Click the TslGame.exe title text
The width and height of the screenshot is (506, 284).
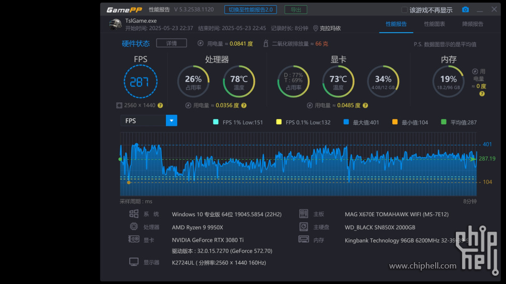point(141,21)
